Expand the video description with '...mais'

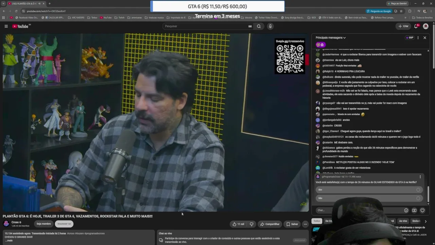(x=9, y=241)
